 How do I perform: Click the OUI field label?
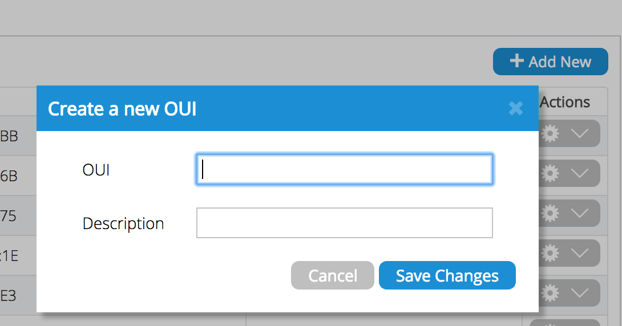click(96, 170)
